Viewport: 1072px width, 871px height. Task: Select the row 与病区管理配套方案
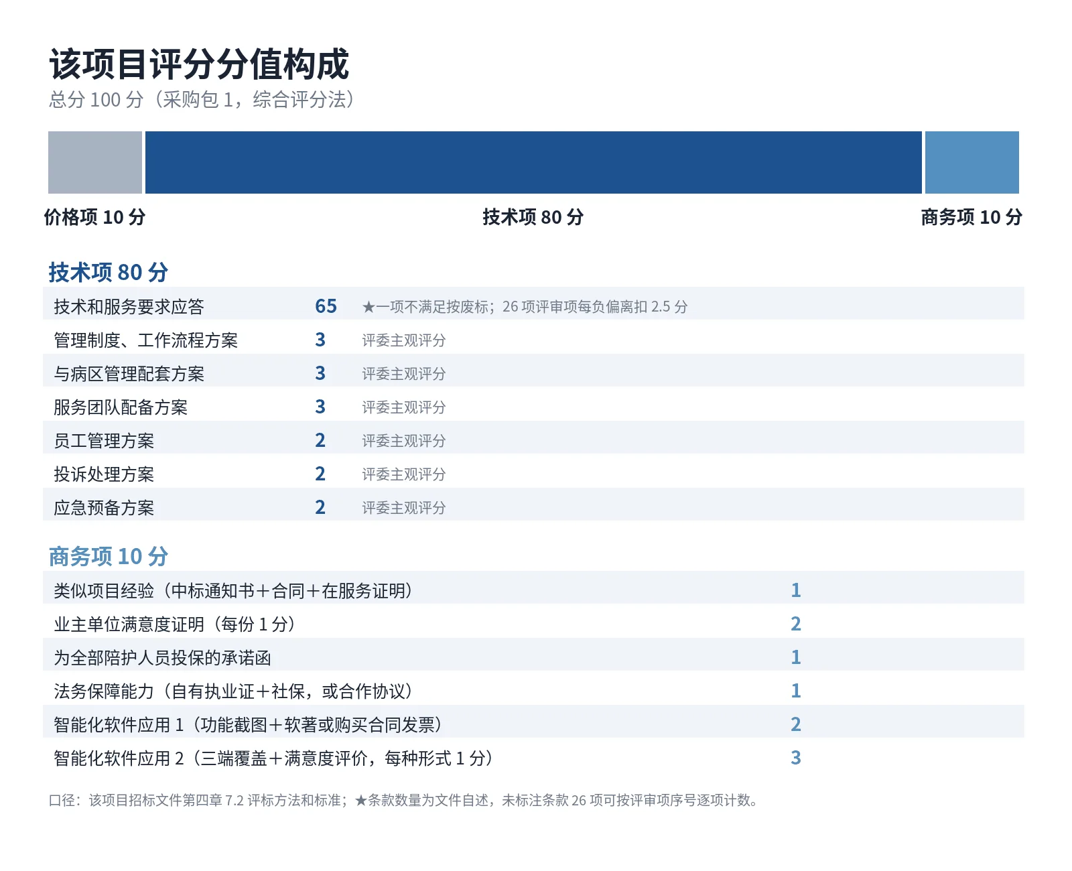[x=533, y=371]
